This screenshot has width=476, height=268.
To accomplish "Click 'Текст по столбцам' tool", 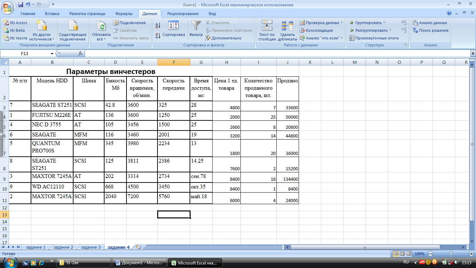I will [267, 31].
